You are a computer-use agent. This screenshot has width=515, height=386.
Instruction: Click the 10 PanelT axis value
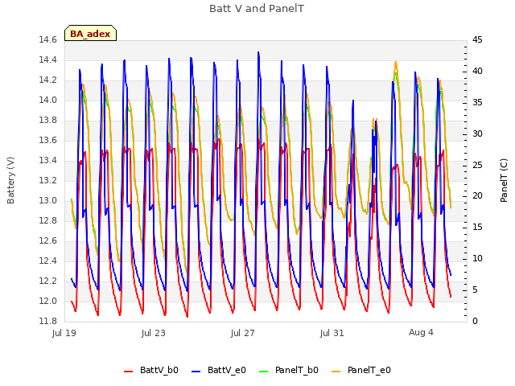pos(477,259)
